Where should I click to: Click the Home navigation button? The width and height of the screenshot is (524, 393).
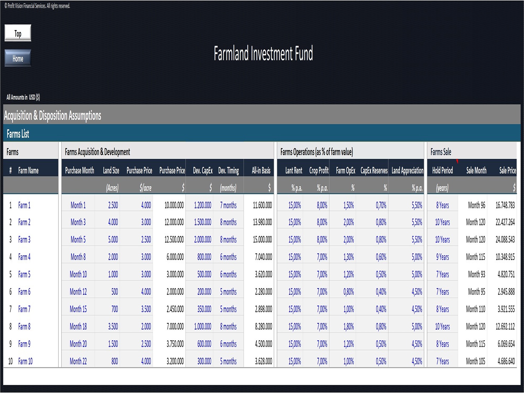18,58
